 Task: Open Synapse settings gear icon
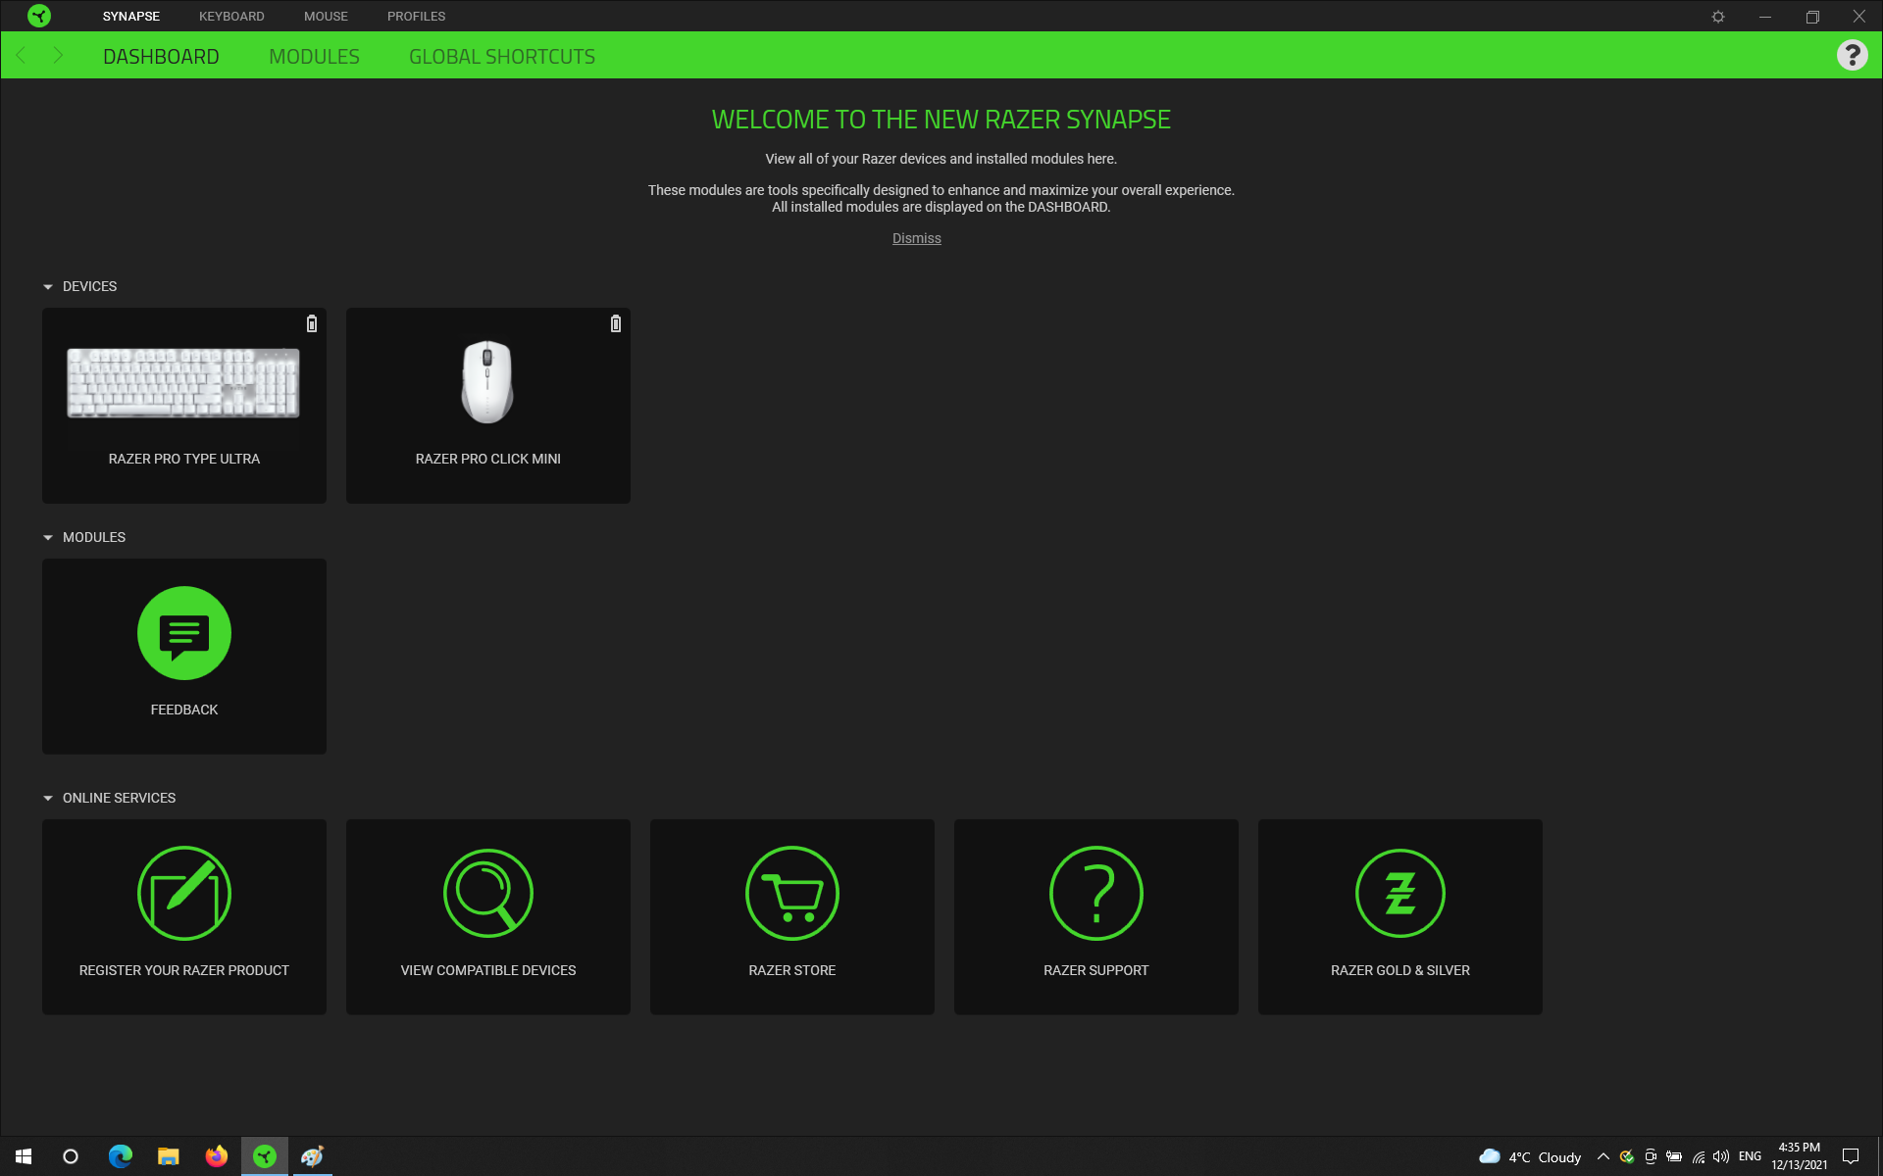point(1718,17)
